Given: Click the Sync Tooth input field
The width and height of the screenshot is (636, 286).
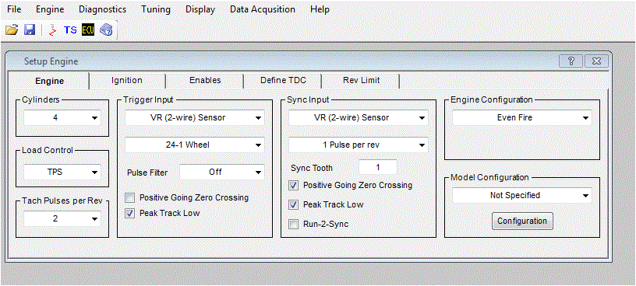Looking at the screenshot, I should (378, 167).
